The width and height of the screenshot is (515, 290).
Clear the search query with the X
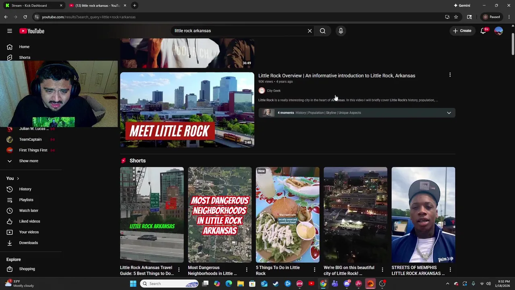pyautogui.click(x=310, y=31)
